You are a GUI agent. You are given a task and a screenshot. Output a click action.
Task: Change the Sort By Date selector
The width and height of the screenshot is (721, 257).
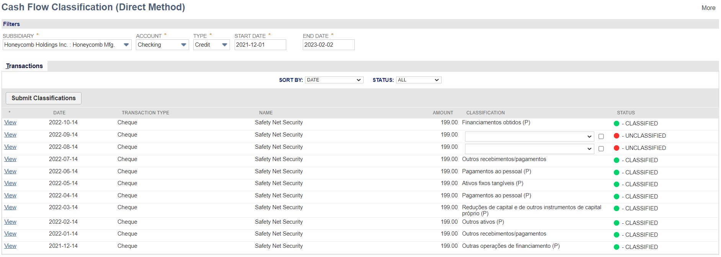334,80
